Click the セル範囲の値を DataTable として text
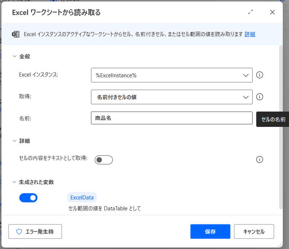The height and width of the screenshot is (249, 289). pyautogui.click(x=105, y=209)
